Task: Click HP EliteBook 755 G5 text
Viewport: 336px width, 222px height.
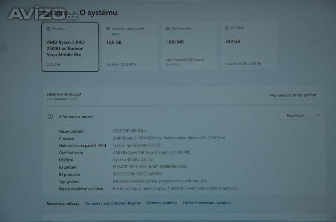Action: (63, 99)
